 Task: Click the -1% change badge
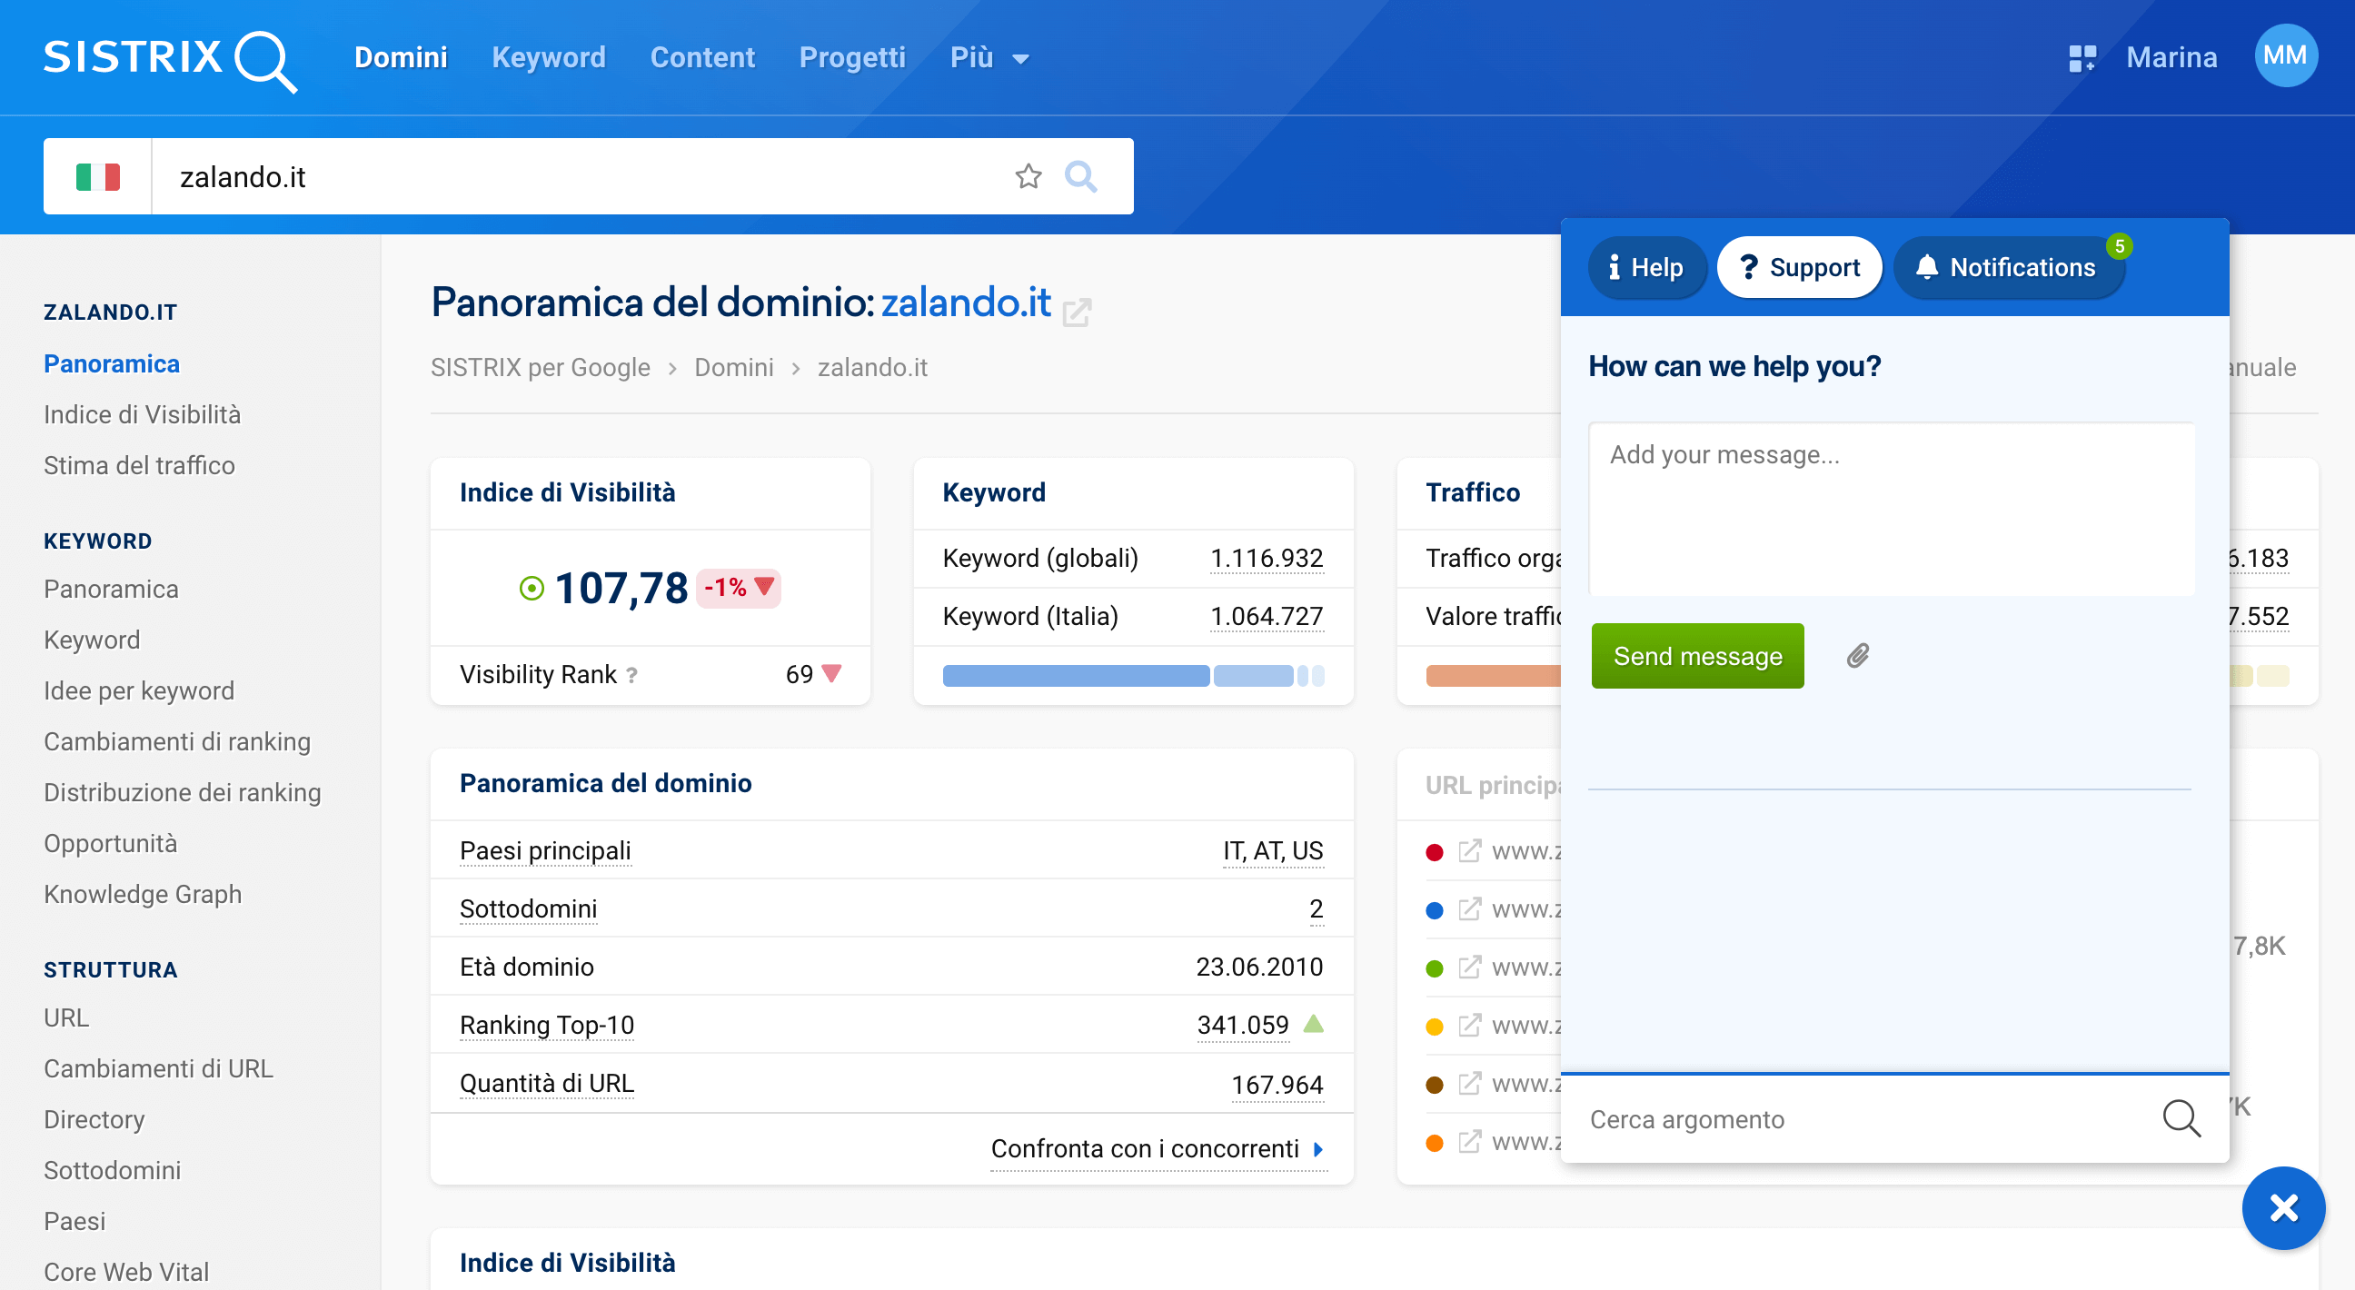[x=738, y=587]
